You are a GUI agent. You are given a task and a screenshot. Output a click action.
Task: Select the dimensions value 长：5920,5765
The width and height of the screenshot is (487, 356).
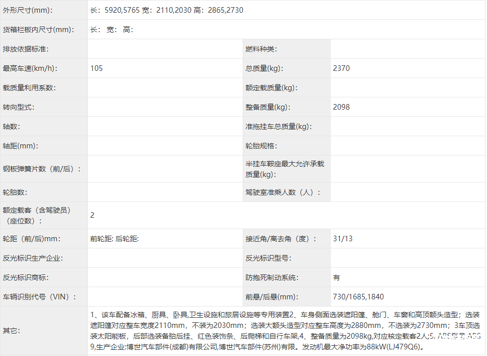115,10
